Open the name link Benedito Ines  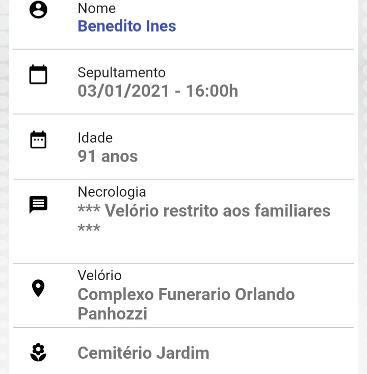point(127,26)
